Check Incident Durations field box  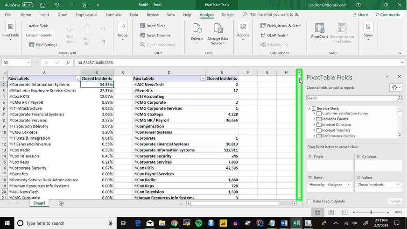click(319, 125)
